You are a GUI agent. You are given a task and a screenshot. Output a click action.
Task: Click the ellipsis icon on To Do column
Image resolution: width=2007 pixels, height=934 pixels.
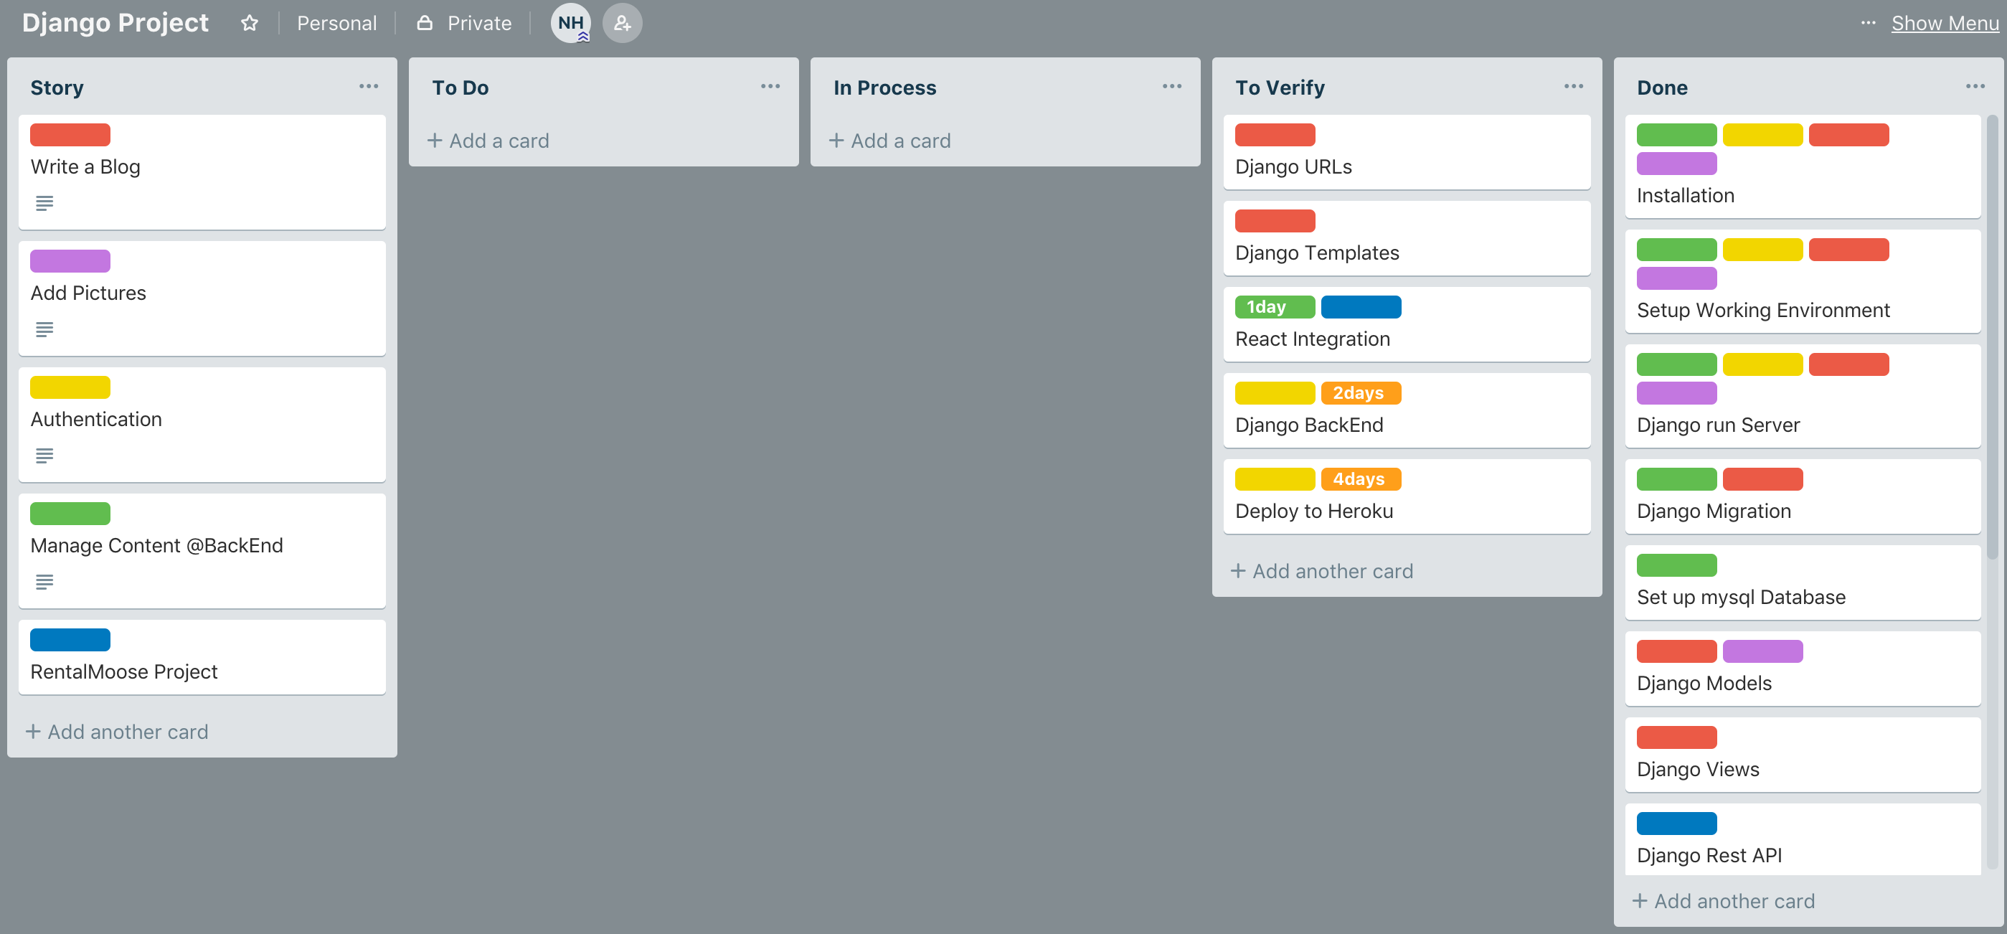click(769, 85)
